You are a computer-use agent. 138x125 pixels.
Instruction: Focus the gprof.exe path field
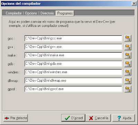73,89
